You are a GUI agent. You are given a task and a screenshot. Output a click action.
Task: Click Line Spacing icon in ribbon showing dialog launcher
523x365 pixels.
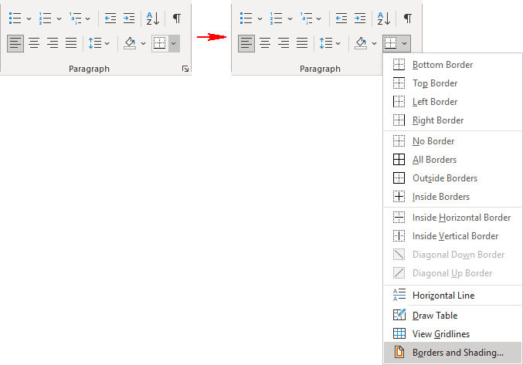pos(95,43)
